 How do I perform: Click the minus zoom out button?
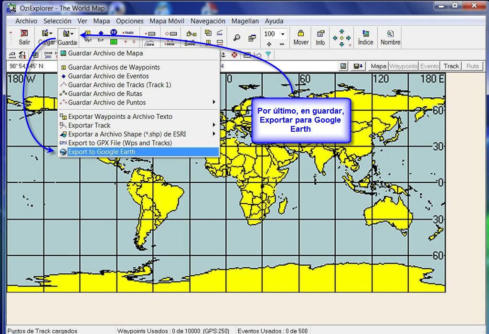click(x=282, y=44)
